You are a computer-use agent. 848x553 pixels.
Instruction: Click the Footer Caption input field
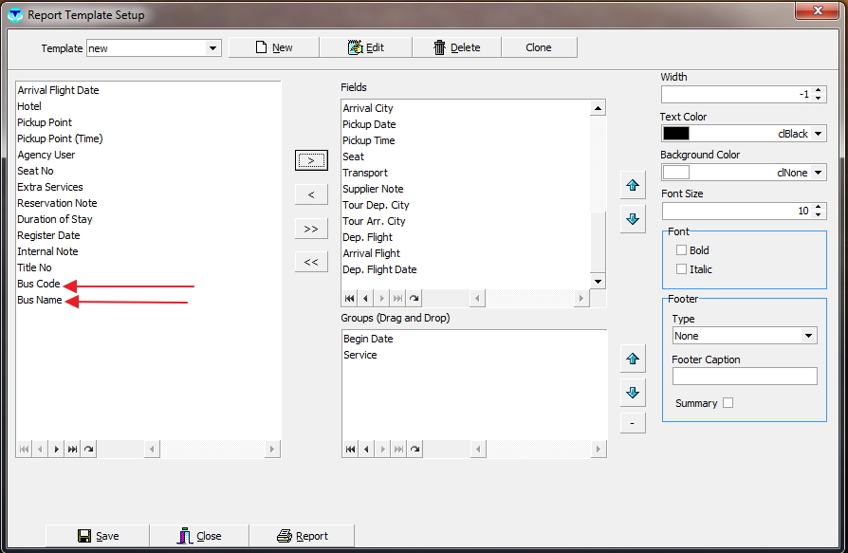[x=744, y=377]
